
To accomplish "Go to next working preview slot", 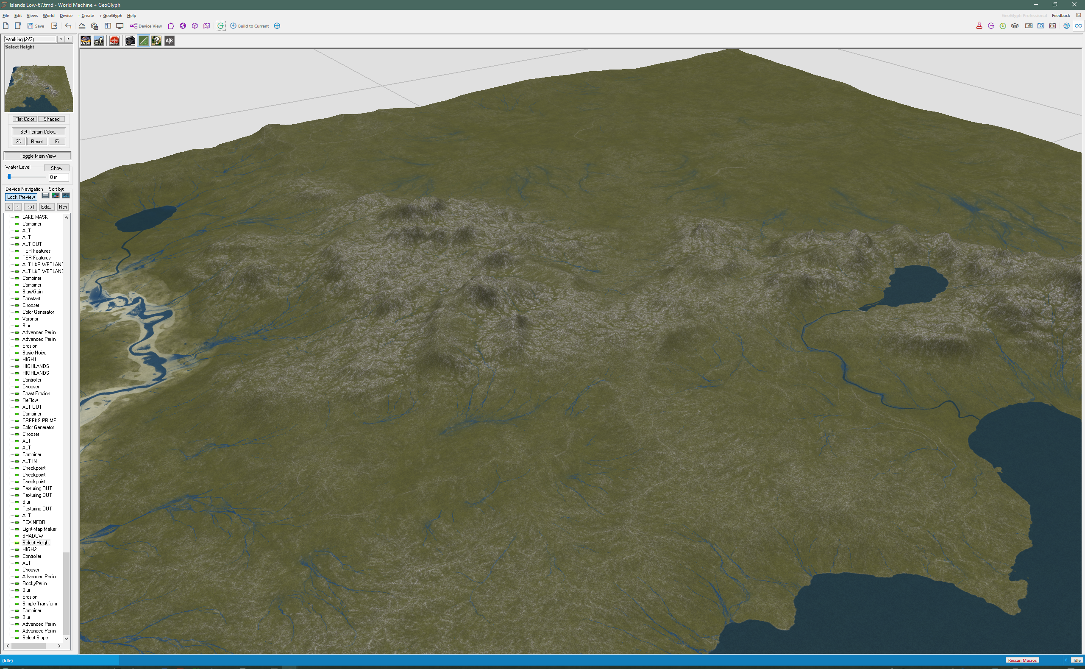I will coord(68,39).
